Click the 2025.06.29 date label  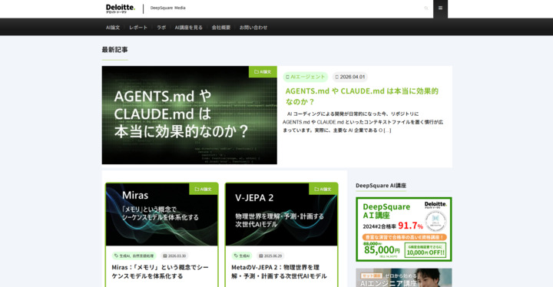(x=270, y=256)
